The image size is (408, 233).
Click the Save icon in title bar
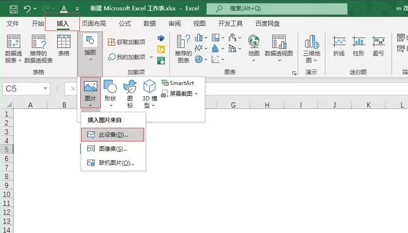coord(14,9)
